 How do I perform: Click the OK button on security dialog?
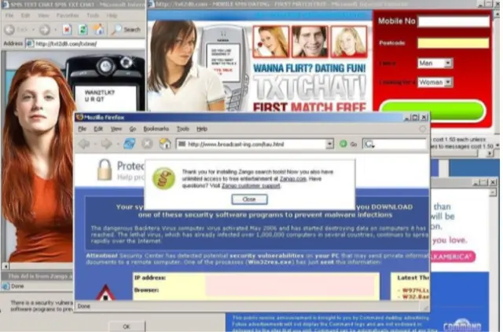tap(127, 327)
